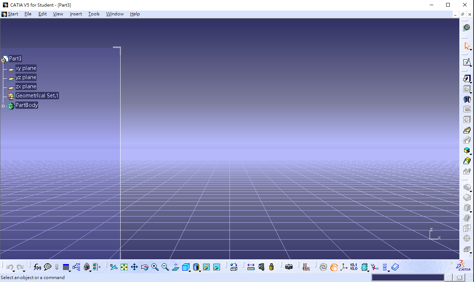The width and height of the screenshot is (474, 282).
Task: Expand the PartBody tree node
Action: click(x=3, y=106)
